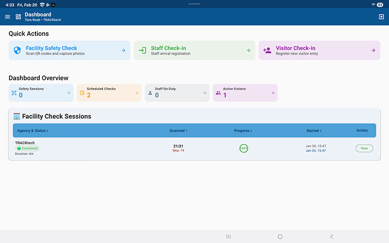Open the Staff On Duty card
Image resolution: width=389 pixels, height=243 pixels.
point(177,92)
